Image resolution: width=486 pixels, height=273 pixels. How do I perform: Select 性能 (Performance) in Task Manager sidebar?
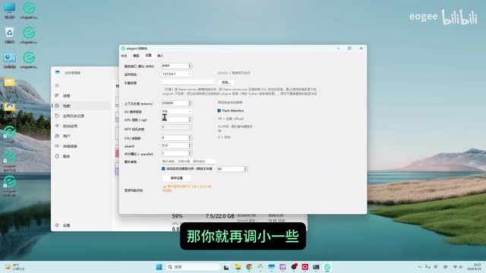point(80,106)
